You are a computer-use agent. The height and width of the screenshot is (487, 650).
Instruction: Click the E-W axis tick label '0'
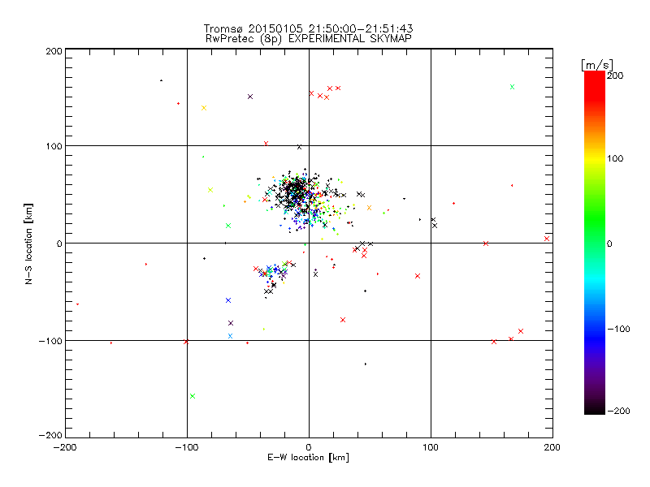(x=309, y=447)
